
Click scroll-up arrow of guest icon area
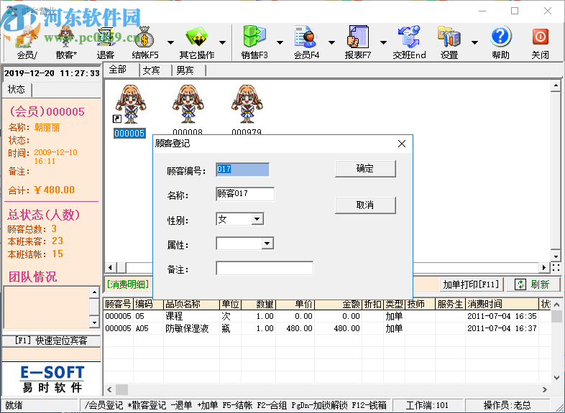coord(556,85)
